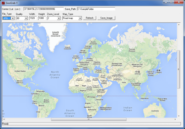Click the horizontal scrollbar left arrow

tap(4, 119)
